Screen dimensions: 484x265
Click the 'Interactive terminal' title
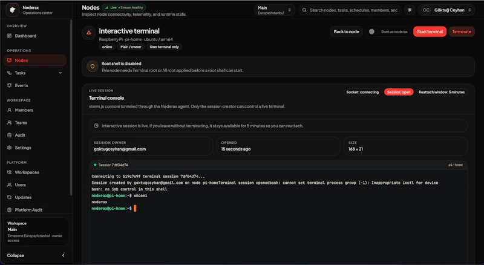click(x=129, y=31)
